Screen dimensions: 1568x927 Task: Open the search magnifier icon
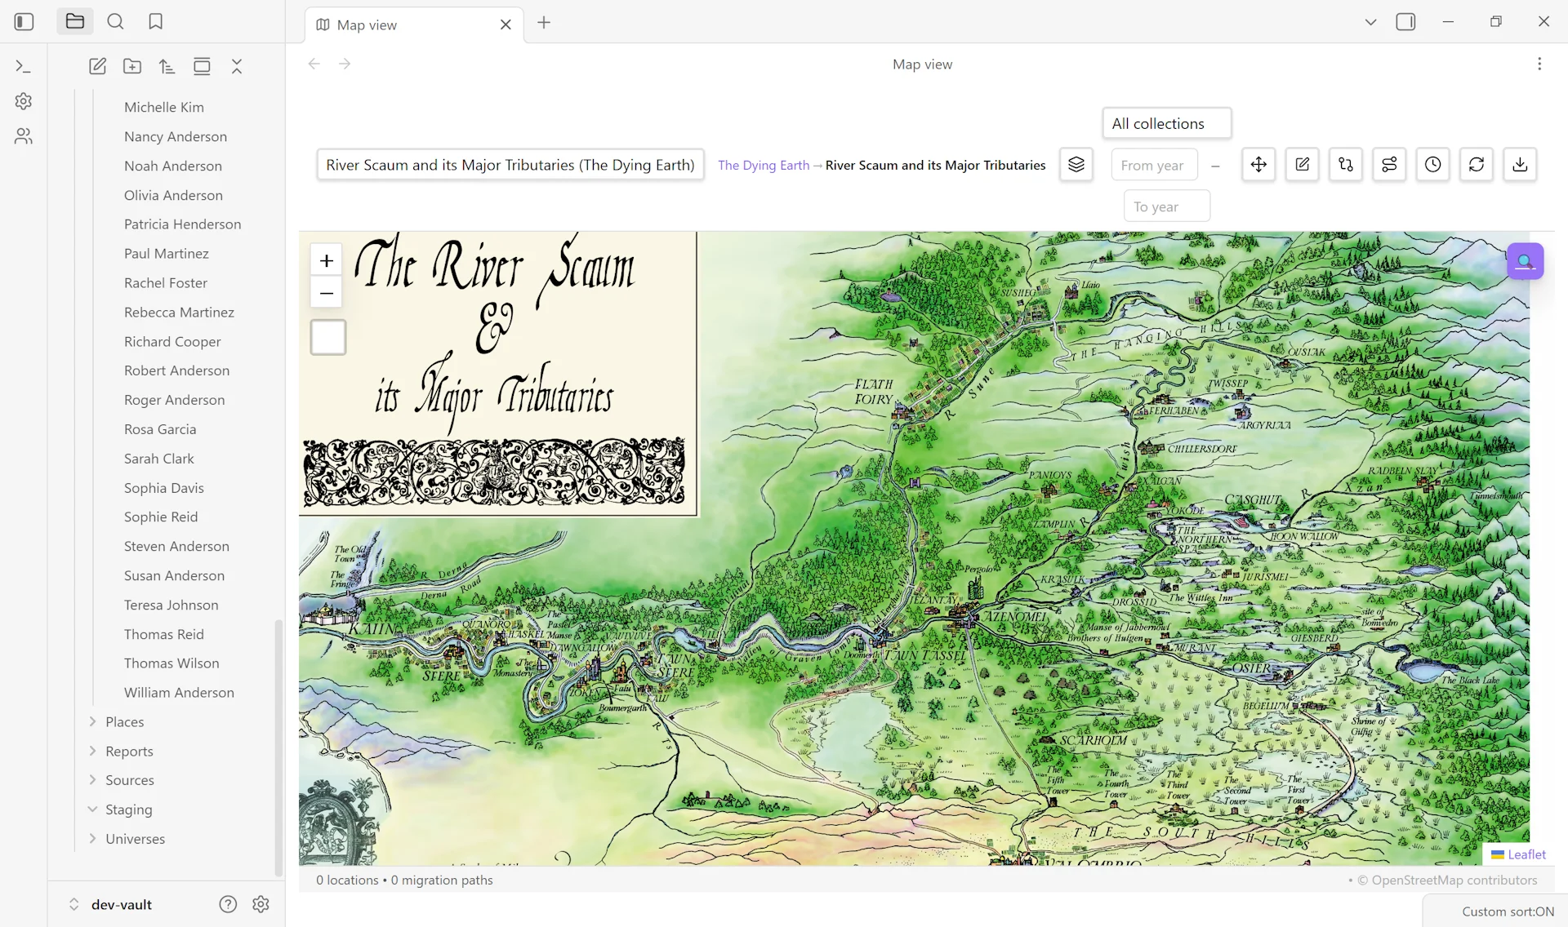(116, 22)
